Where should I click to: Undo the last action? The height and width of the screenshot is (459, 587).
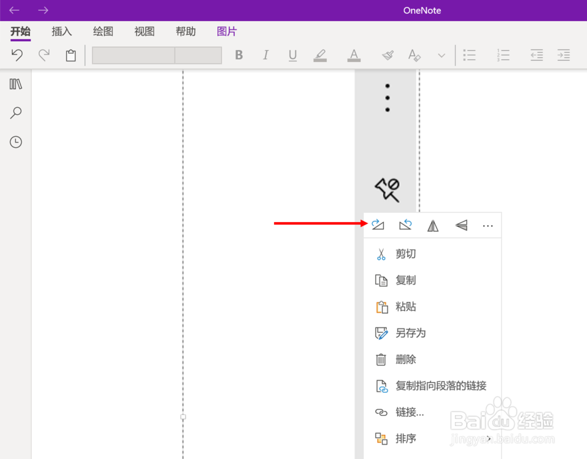pyautogui.click(x=17, y=55)
